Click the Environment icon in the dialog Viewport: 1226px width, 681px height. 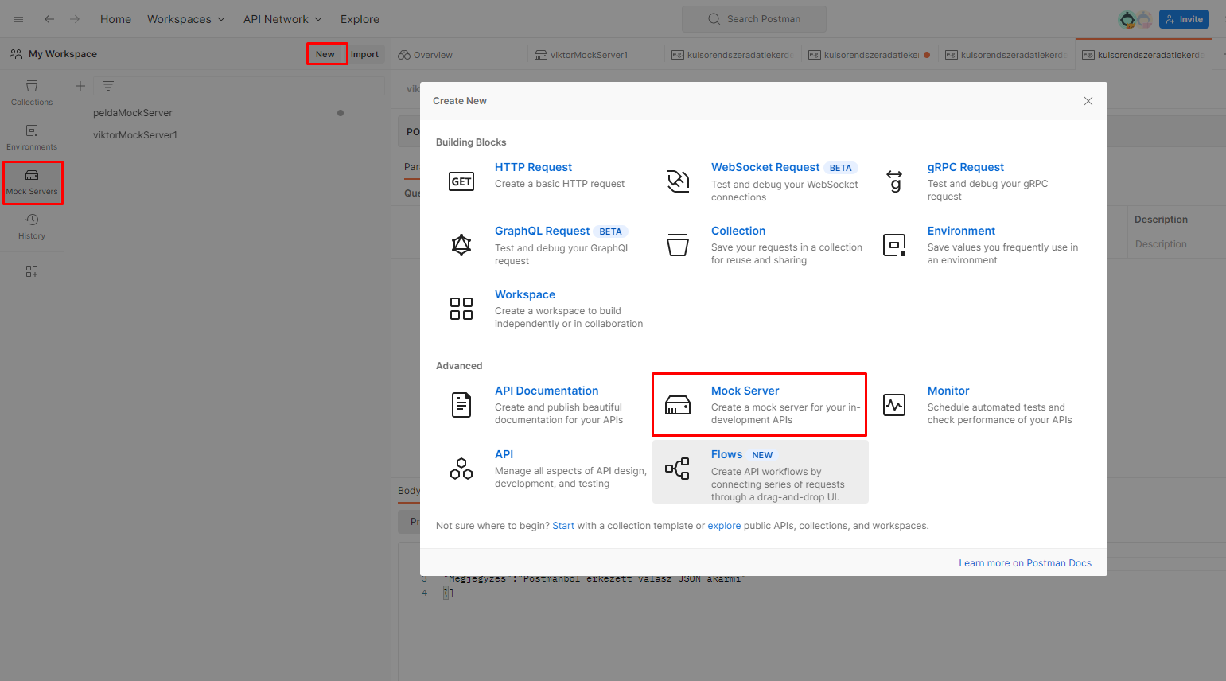point(894,245)
